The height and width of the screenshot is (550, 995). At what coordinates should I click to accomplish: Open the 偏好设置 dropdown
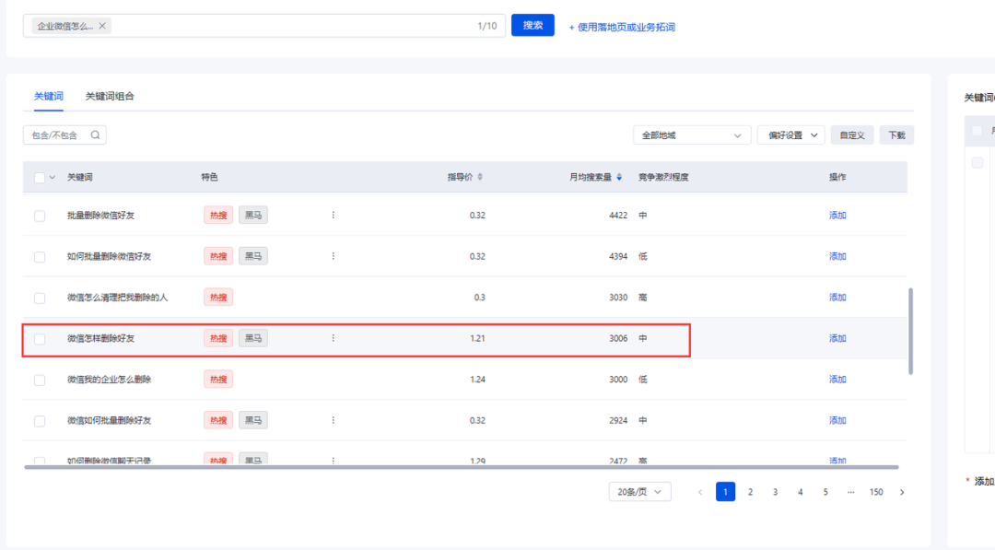pyautogui.click(x=790, y=135)
